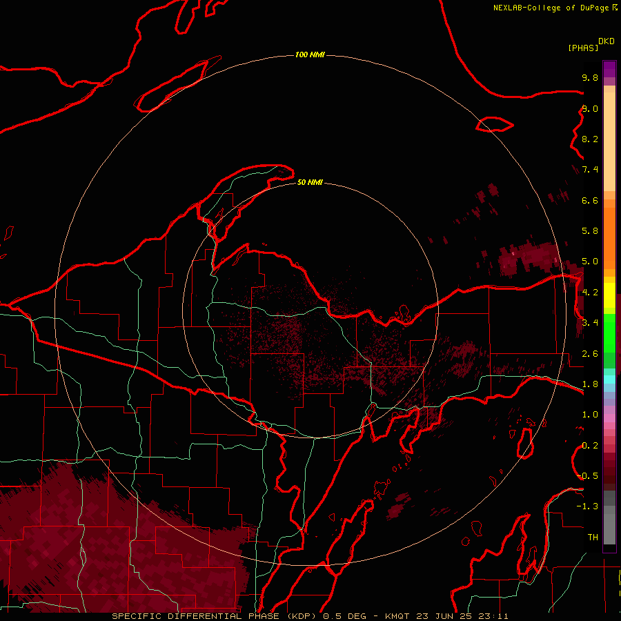Image resolution: width=621 pixels, height=621 pixels.
Task: Click the 100 NMI range ring label
Action: coord(310,55)
